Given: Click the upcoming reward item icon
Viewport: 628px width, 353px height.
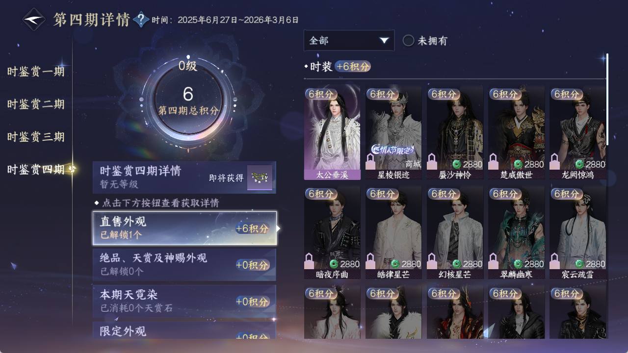Looking at the screenshot, I should click(260, 177).
